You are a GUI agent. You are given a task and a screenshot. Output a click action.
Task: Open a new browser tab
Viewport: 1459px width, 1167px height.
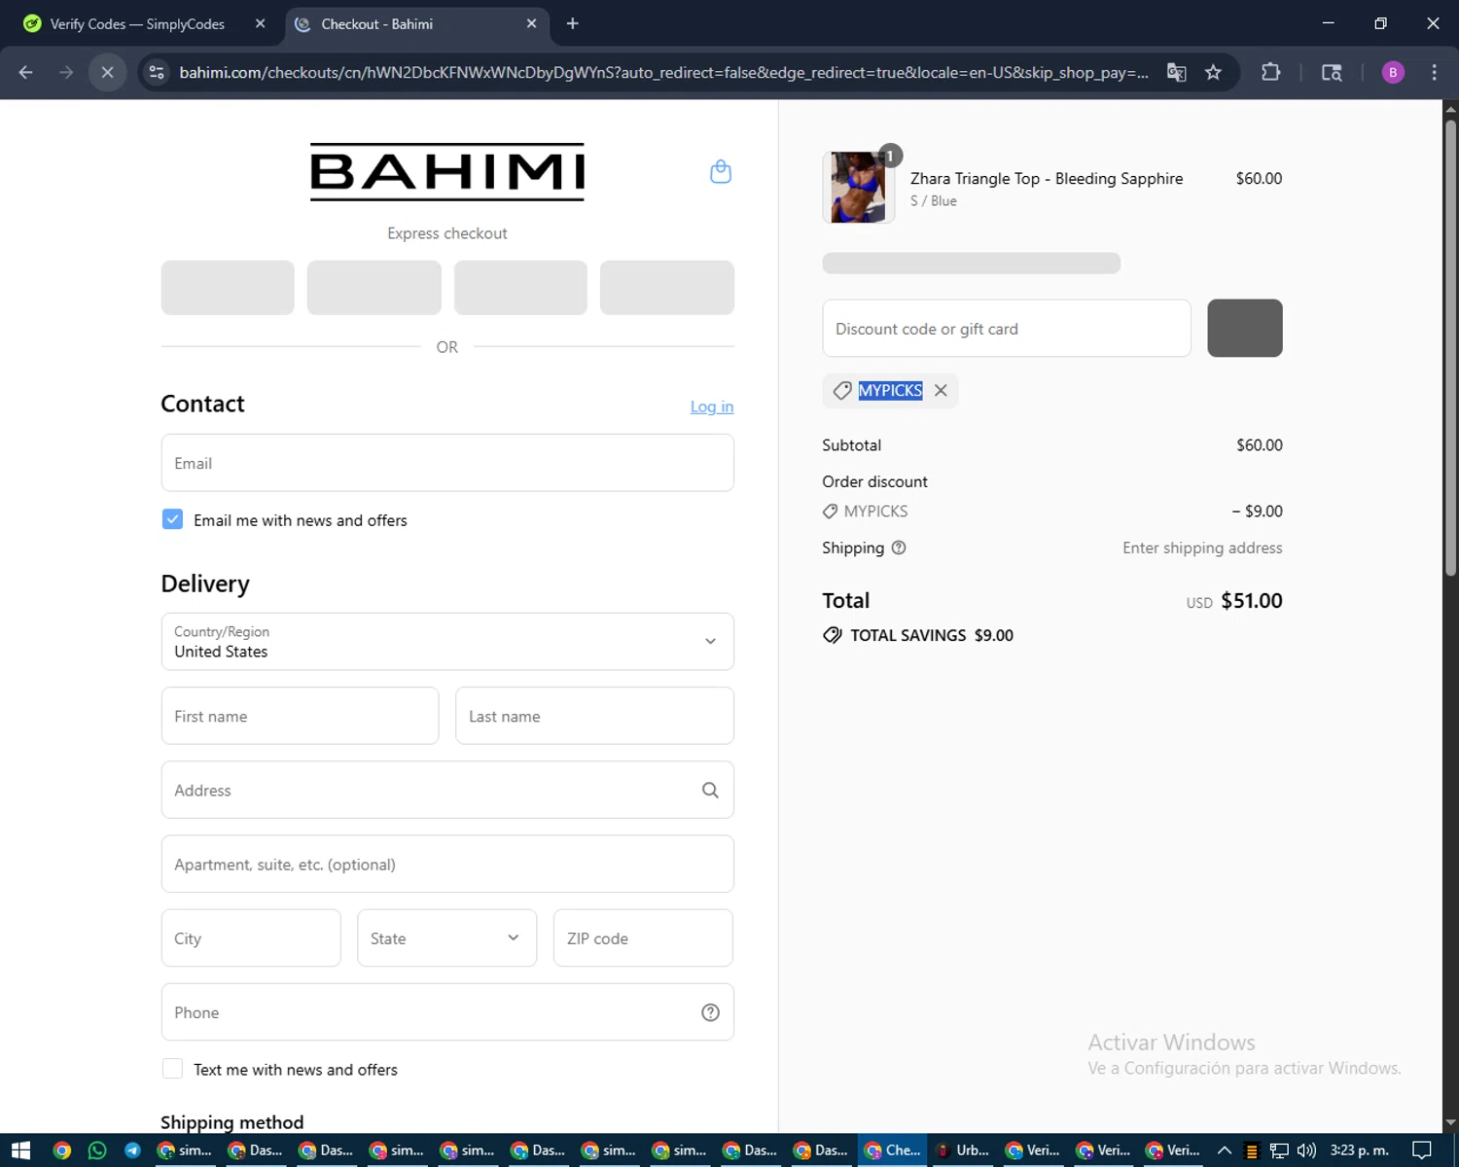(x=572, y=23)
